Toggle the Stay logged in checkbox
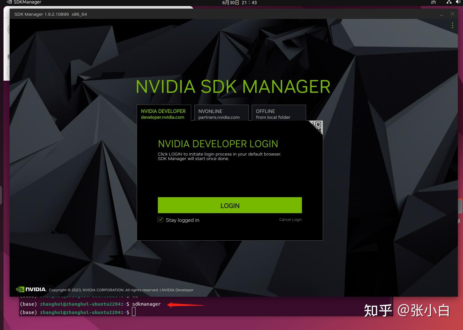The image size is (463, 330). click(x=160, y=220)
